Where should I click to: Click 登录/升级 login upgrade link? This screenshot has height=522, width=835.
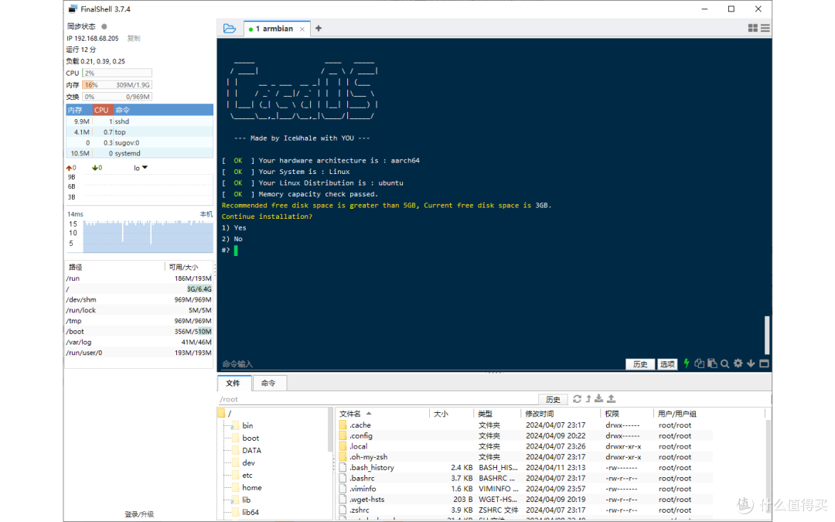point(139,514)
